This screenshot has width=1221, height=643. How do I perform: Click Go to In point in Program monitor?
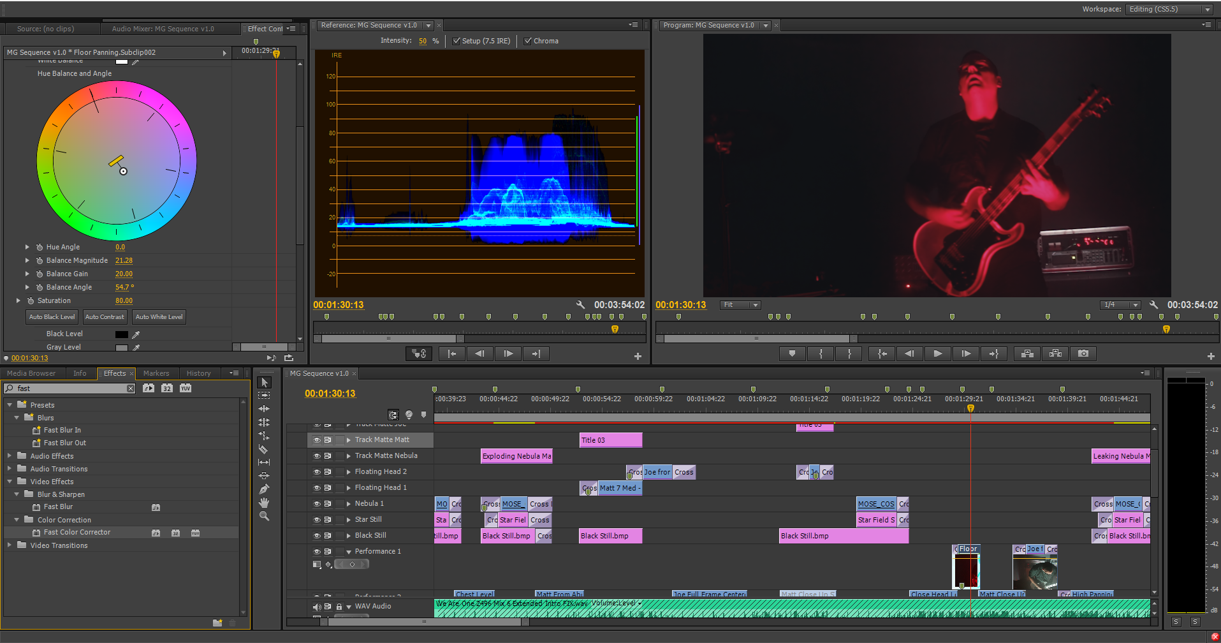882,353
